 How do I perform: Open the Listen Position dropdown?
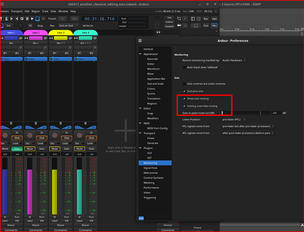pos(234,120)
